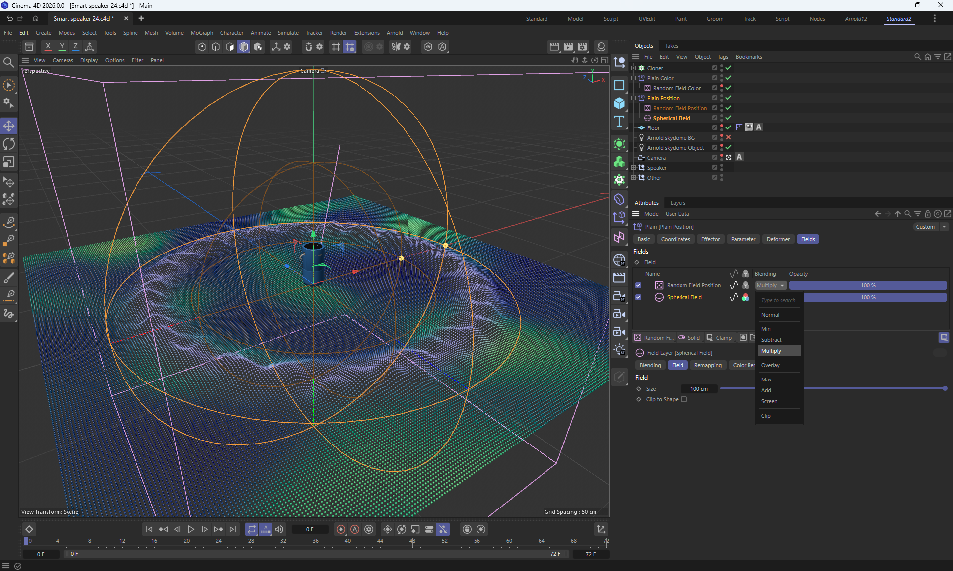
Task: Expand the Cloner object tree
Action: pos(633,68)
